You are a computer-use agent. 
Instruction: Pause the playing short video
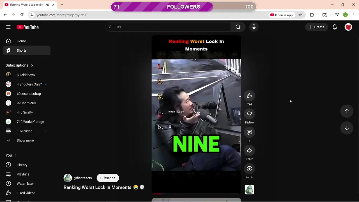(196, 114)
